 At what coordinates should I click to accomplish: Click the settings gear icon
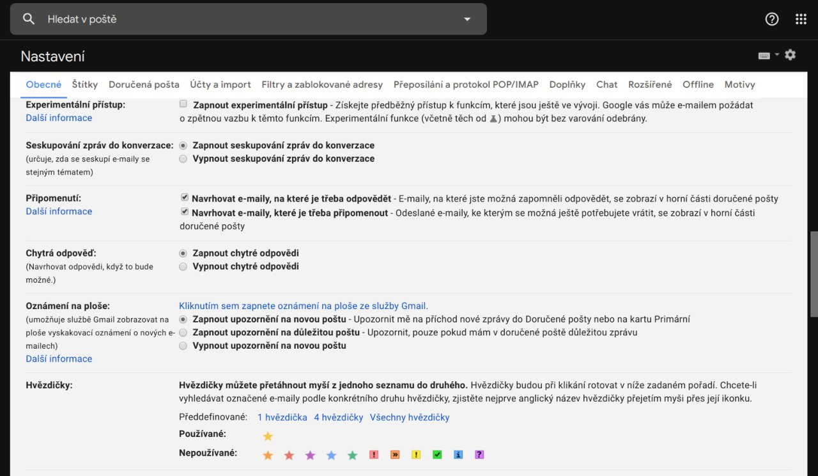[x=791, y=55]
